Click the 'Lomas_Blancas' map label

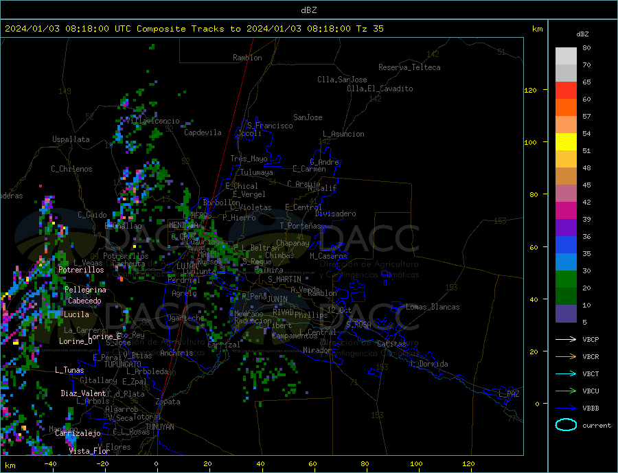(433, 307)
